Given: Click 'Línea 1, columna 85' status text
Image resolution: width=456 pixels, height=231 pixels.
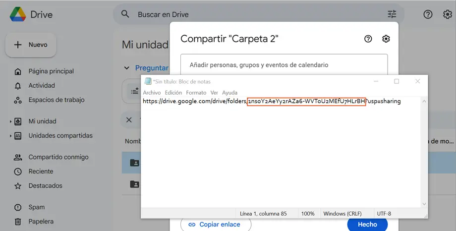Looking at the screenshot, I should [x=263, y=214].
